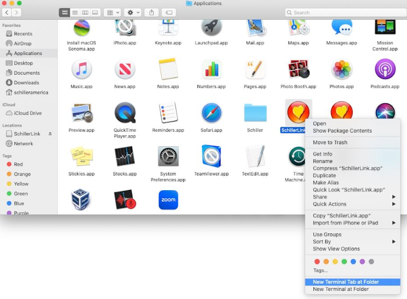Go back with the left arrow button
This screenshot has height=299, width=407.
click(x=7, y=12)
